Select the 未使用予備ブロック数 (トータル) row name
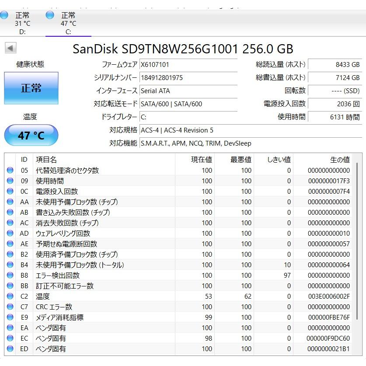366x366 pixels. pyautogui.click(x=80, y=265)
